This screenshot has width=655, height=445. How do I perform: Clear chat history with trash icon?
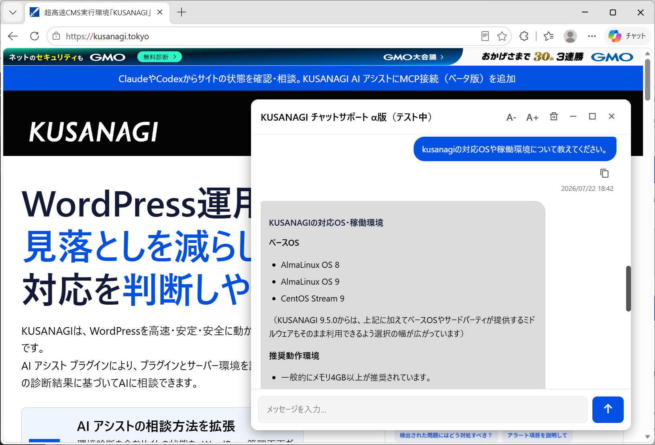[554, 116]
